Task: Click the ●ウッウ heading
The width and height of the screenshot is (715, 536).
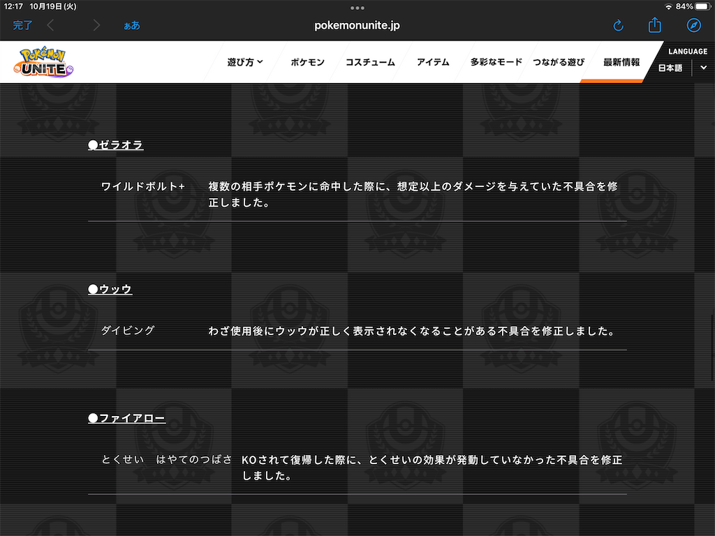Action: point(110,290)
